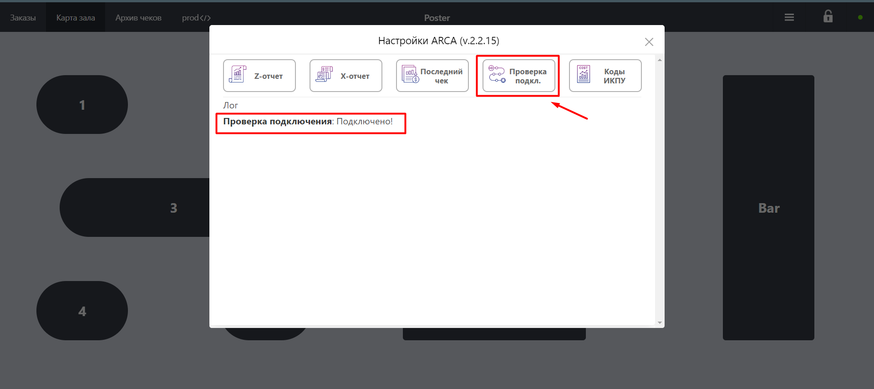This screenshot has height=389, width=874.
Task: Open the Z-отчет report button
Action: 259,76
